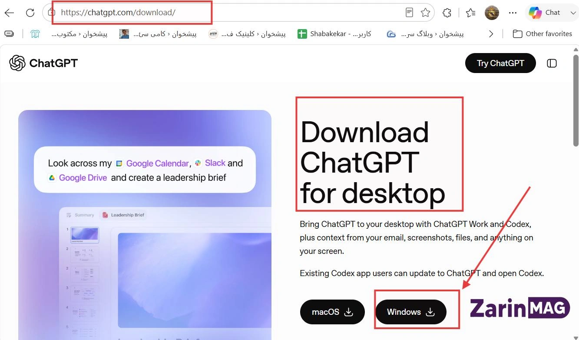Open the cloud-icon 'وبلاگ' bookmark

[425, 34]
